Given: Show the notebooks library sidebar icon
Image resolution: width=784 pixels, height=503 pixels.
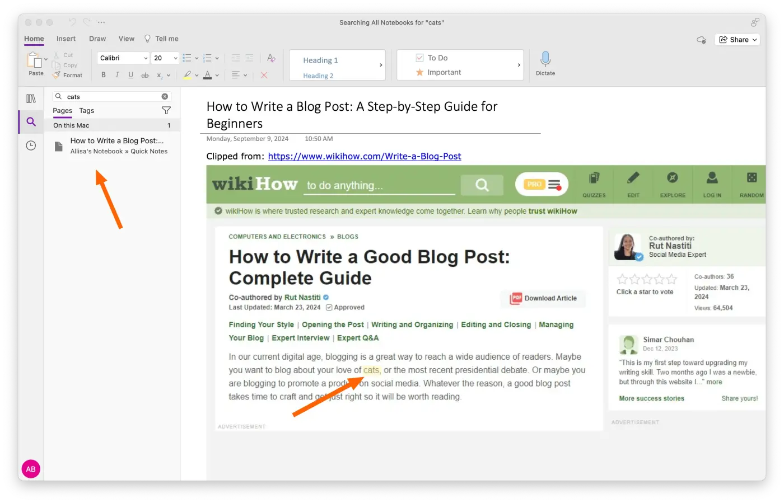Looking at the screenshot, I should pyautogui.click(x=31, y=98).
